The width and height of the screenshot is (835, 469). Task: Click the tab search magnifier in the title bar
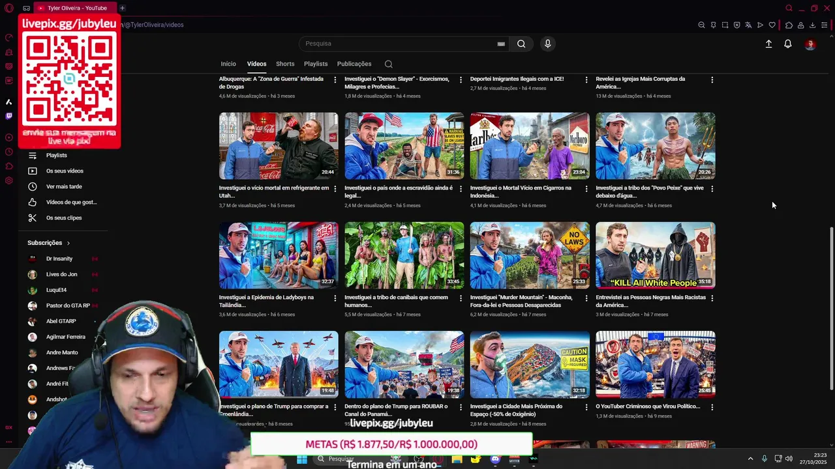pyautogui.click(x=789, y=8)
